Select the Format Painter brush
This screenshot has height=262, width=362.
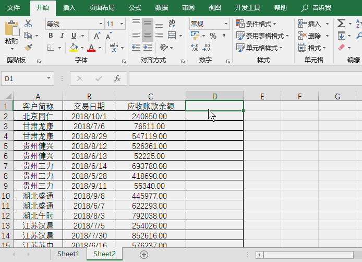(x=28, y=48)
